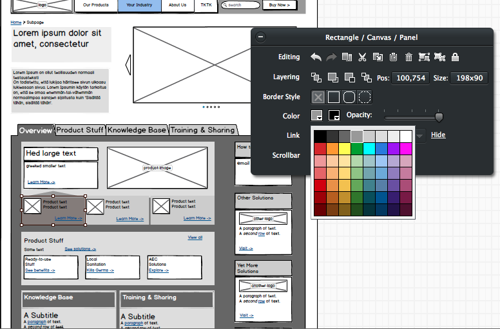Click the Opacity slider handle
Viewport: 500px width, 329px height.
pos(439,117)
